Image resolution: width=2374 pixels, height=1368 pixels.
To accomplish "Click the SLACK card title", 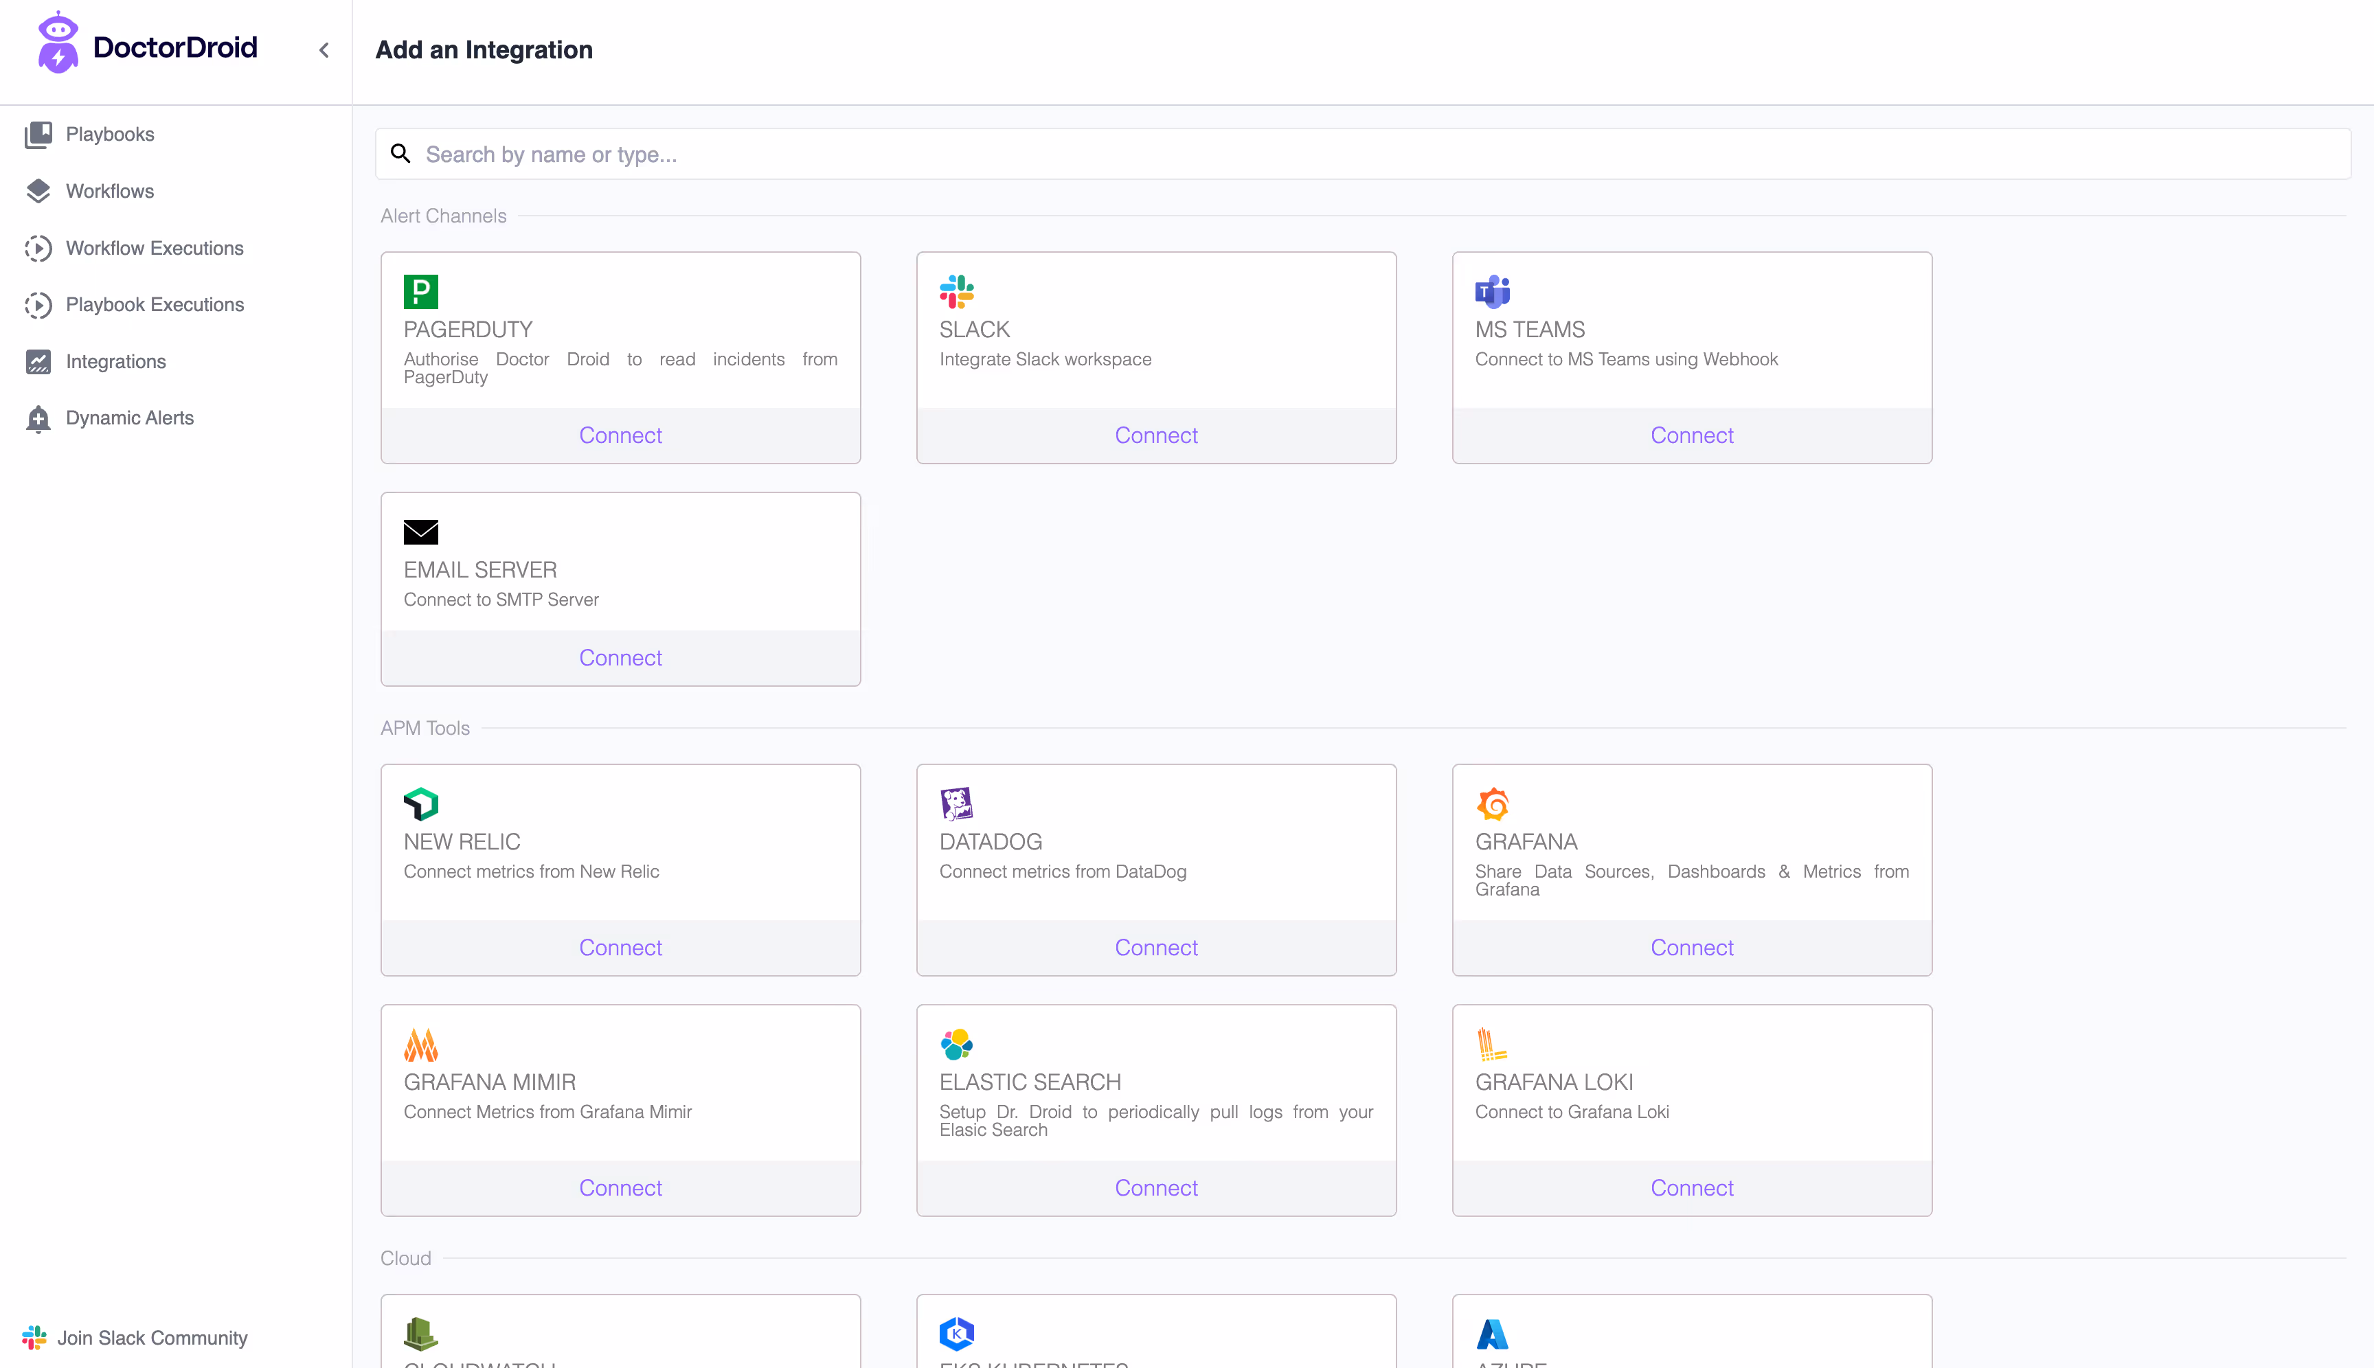I will 975,329.
